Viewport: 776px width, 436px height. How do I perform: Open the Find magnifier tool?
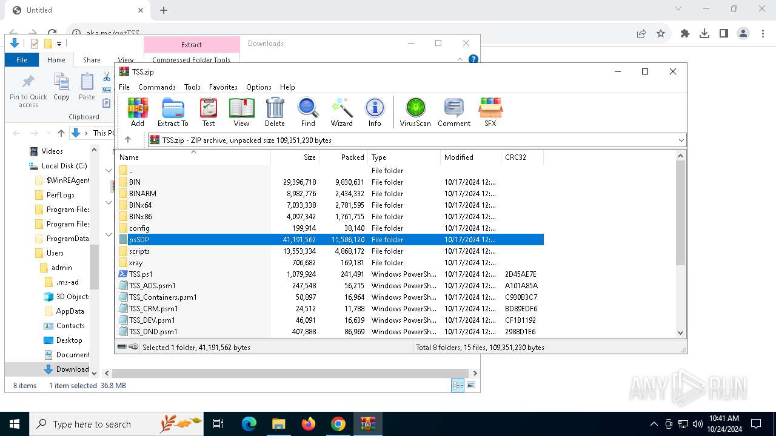tap(308, 113)
